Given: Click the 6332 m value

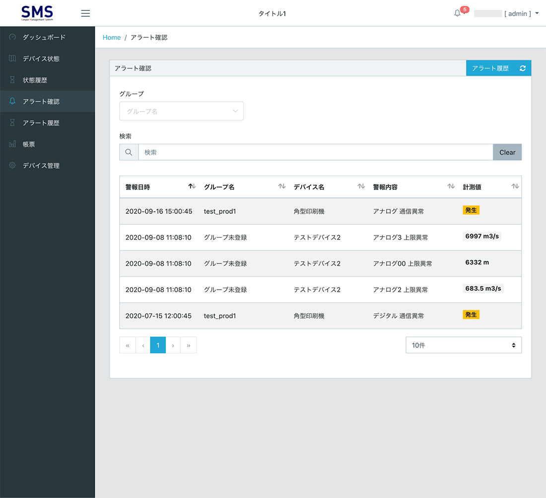Looking at the screenshot, I should pyautogui.click(x=477, y=262).
